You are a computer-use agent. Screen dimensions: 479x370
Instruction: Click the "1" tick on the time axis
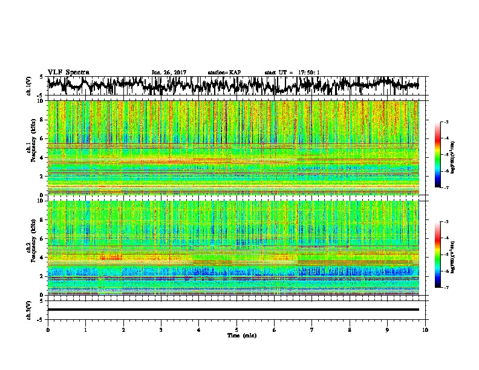pos(85,330)
